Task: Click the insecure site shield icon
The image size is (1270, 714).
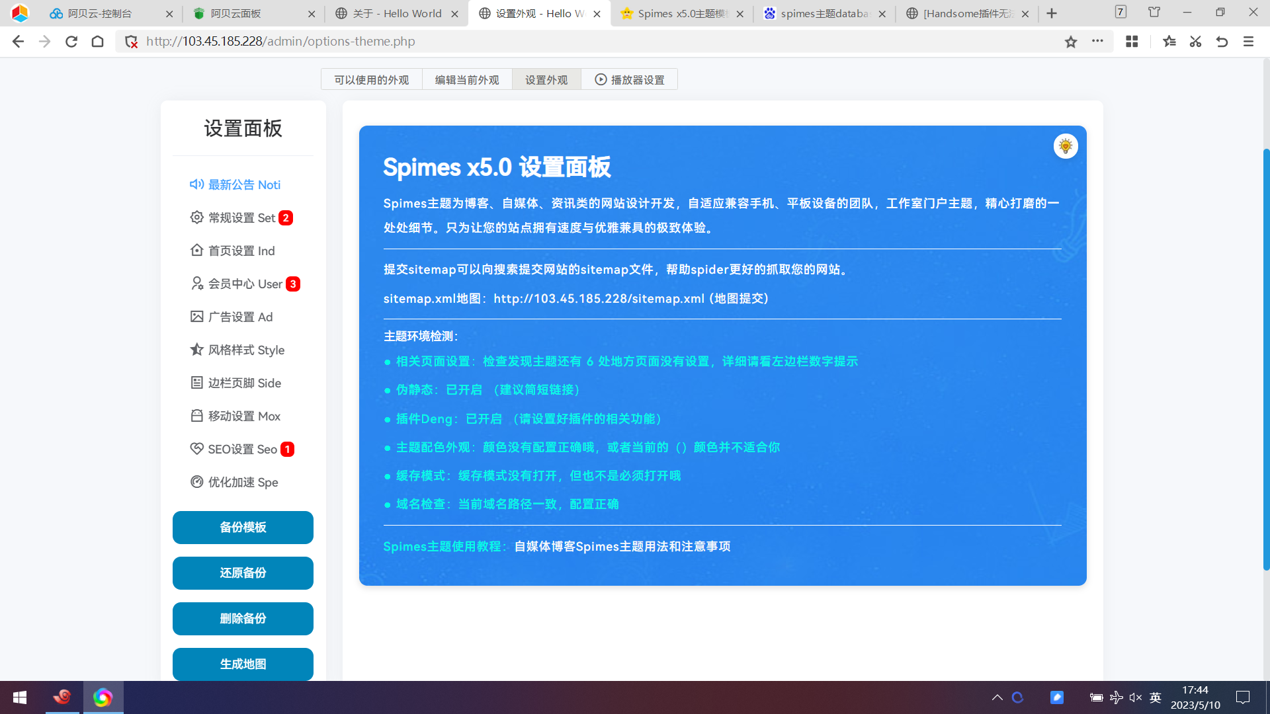Action: (131, 42)
